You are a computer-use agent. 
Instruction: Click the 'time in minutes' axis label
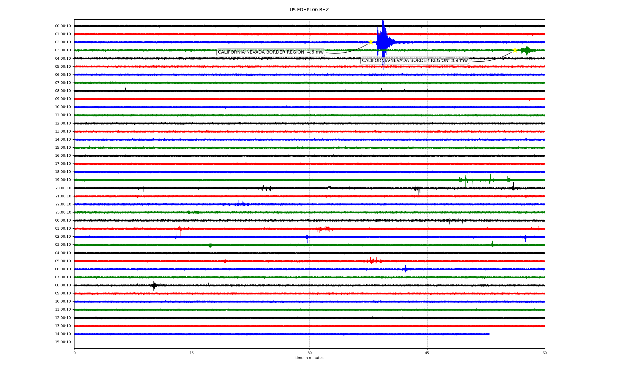point(309,358)
